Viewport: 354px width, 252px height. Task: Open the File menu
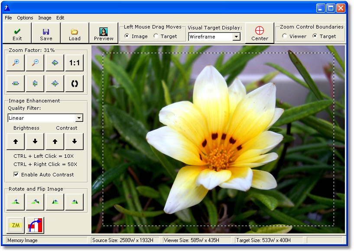(8, 18)
